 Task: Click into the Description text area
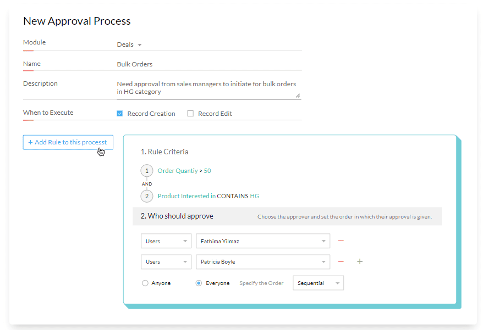(209, 88)
